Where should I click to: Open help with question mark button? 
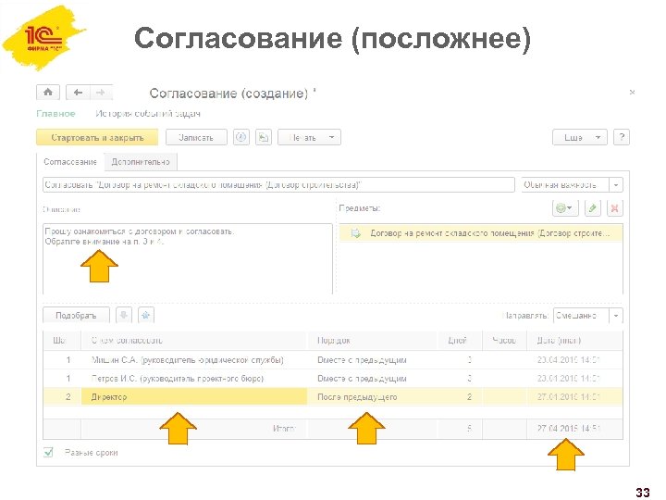[622, 137]
